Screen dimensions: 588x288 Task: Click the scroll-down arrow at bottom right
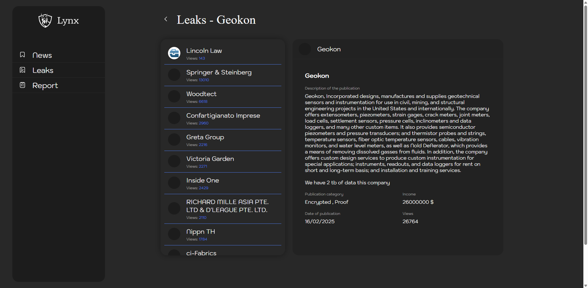585,286
